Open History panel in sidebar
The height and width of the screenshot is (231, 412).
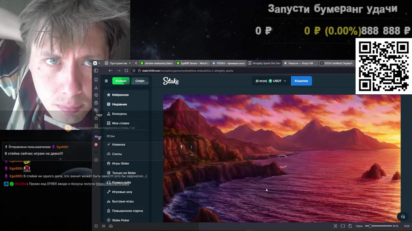pyautogui.click(x=96, y=95)
